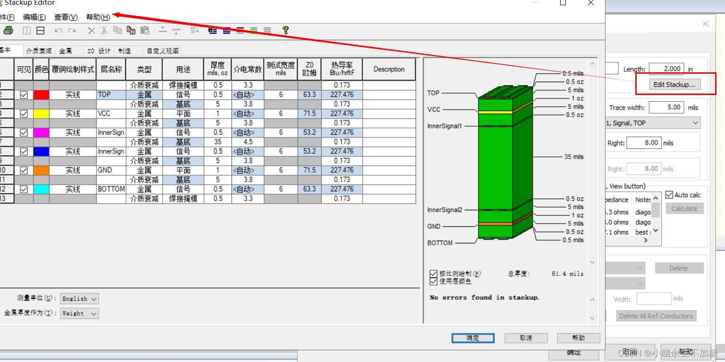Open the 帮助(H) menu
Image resolution: width=725 pixels, height=362 pixels.
(x=98, y=17)
